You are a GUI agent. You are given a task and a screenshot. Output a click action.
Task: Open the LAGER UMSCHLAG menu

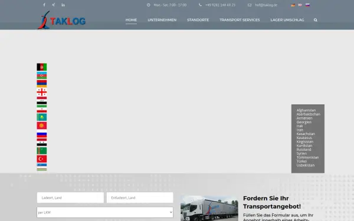pos(287,20)
